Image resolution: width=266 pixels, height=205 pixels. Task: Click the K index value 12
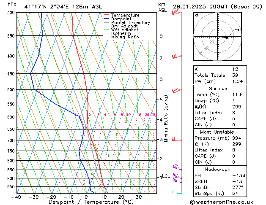(x=235, y=69)
